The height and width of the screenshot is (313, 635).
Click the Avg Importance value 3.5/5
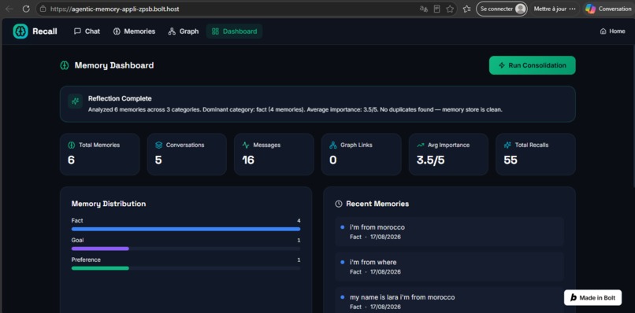tap(430, 160)
